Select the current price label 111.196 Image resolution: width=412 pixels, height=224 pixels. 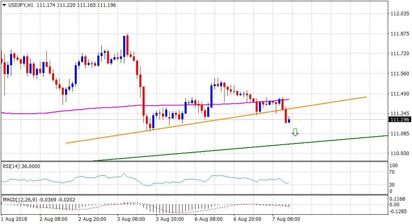point(399,120)
